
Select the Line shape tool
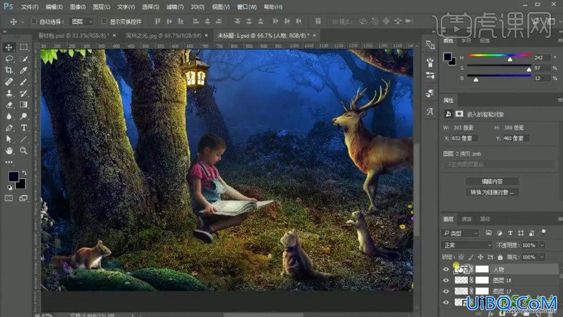pos(24,139)
